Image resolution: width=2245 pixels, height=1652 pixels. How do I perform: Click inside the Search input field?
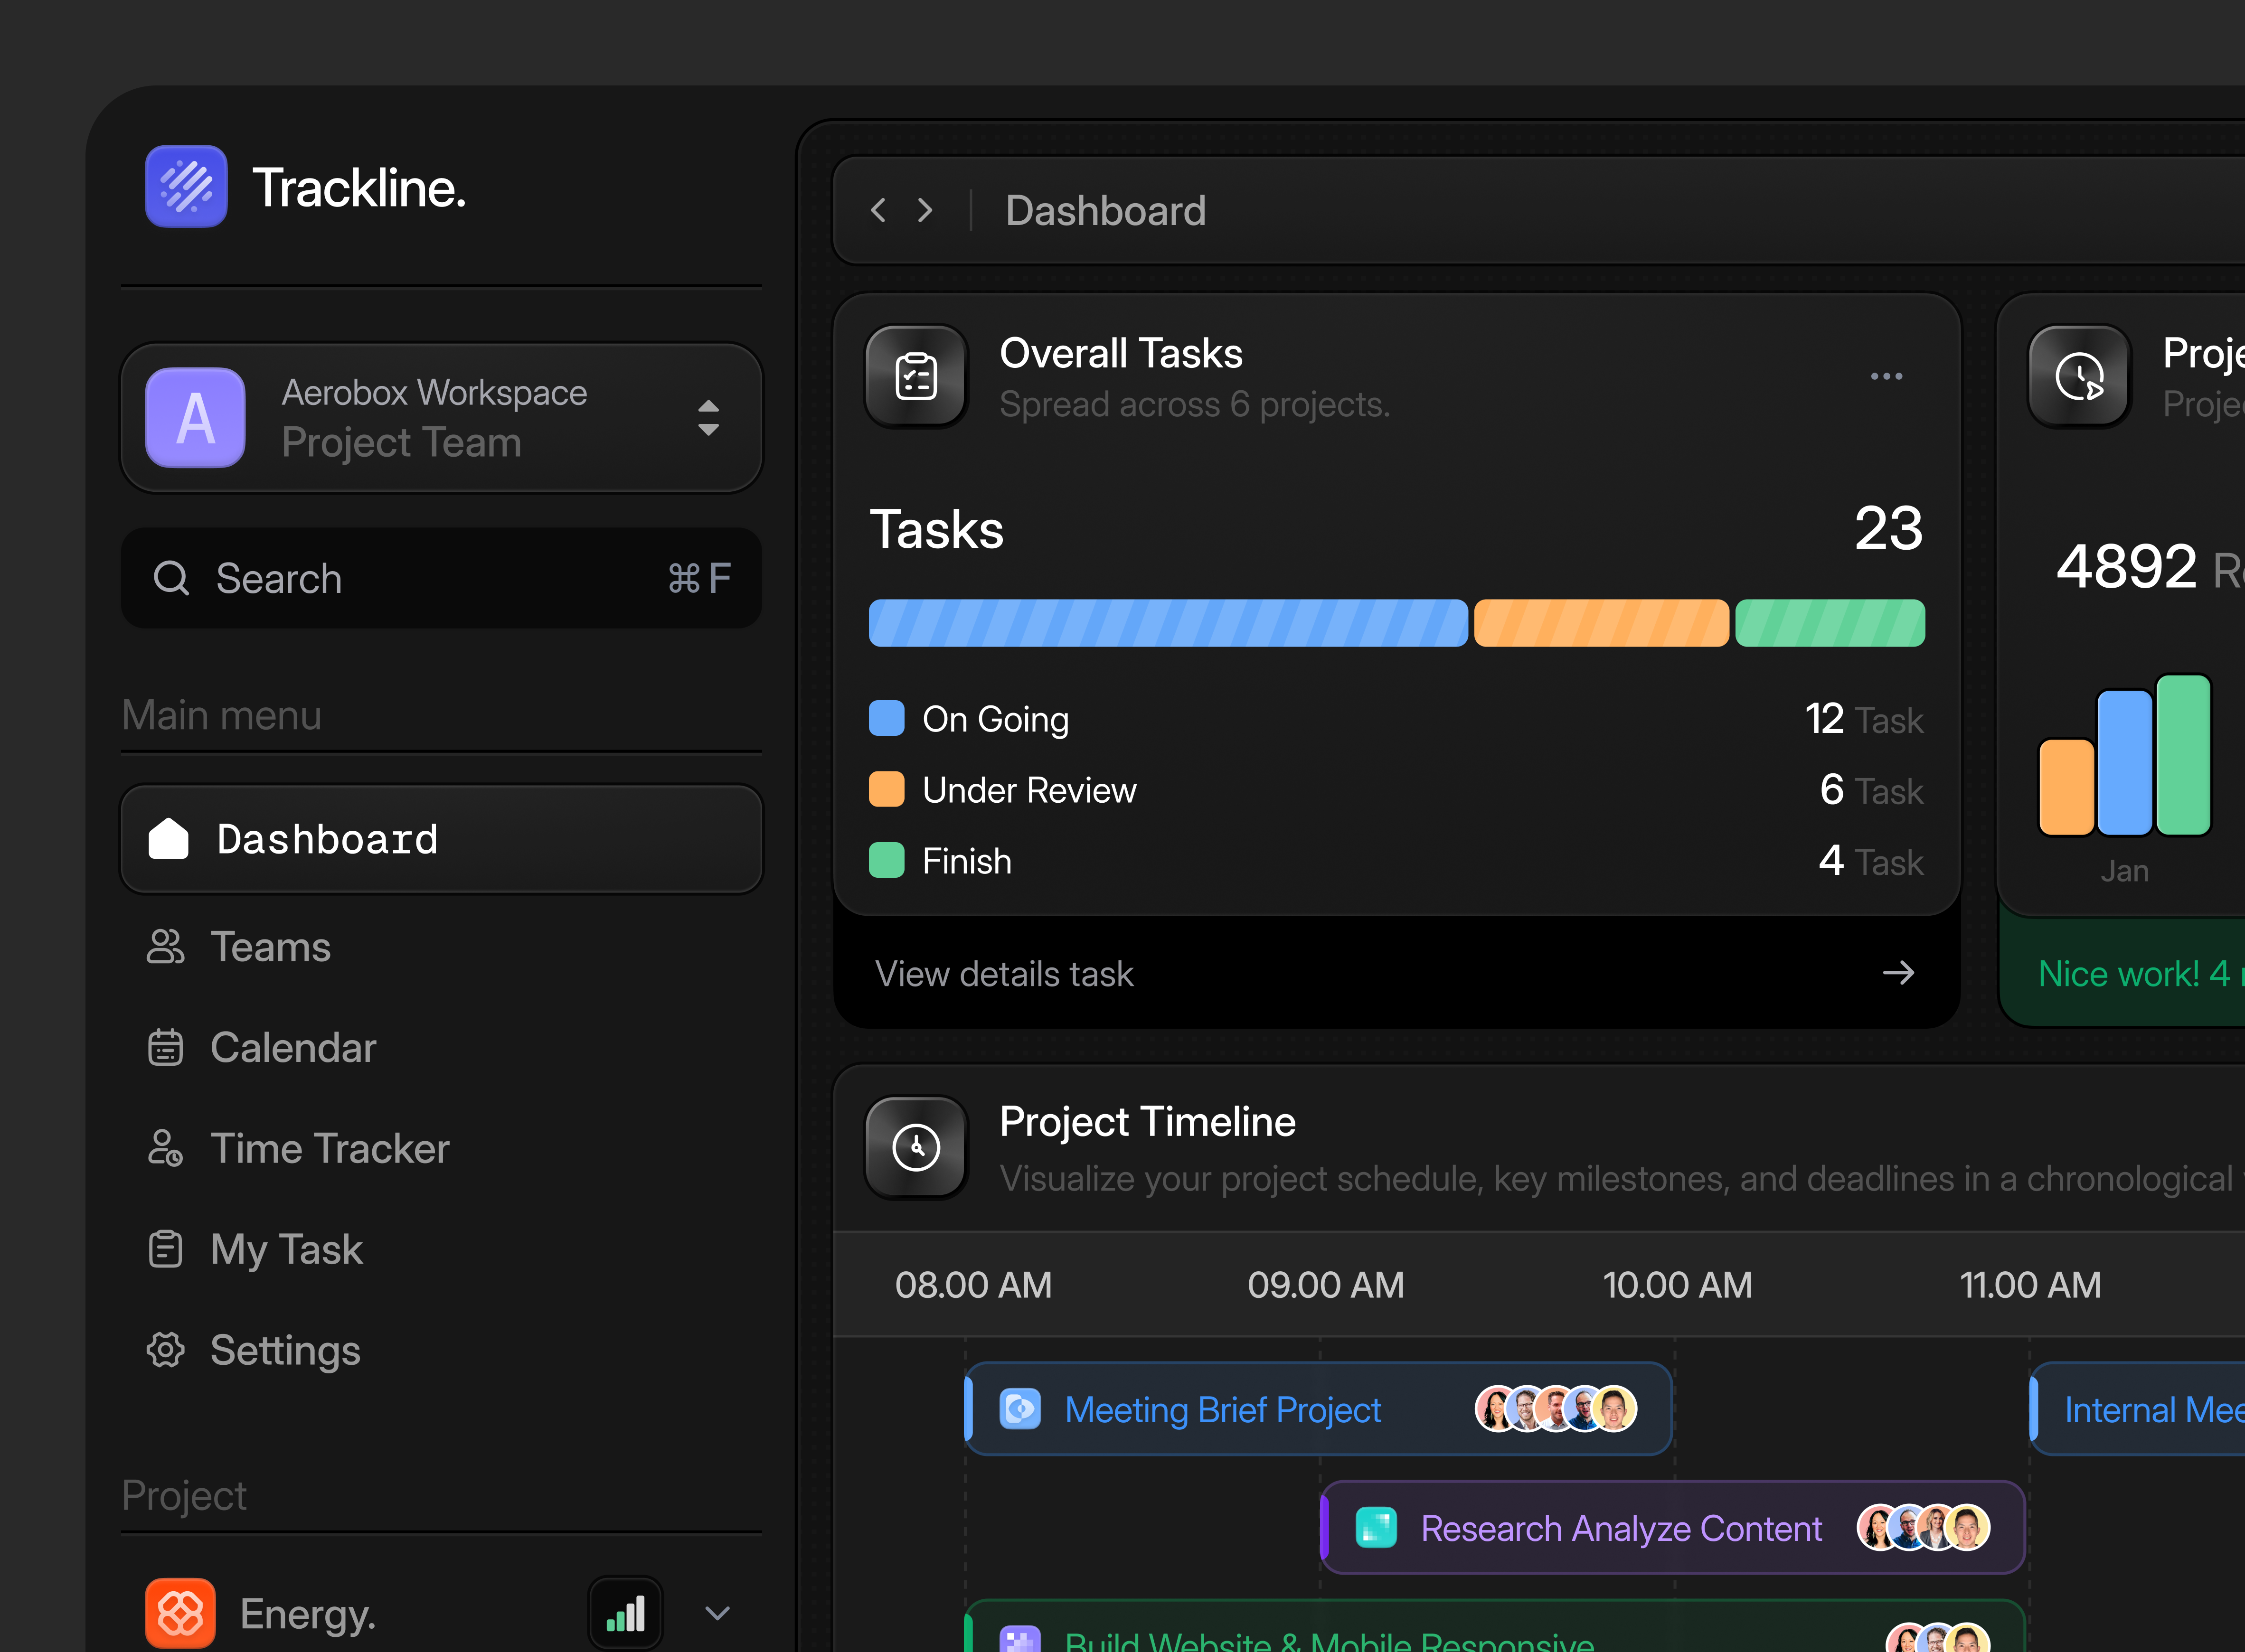400,578
